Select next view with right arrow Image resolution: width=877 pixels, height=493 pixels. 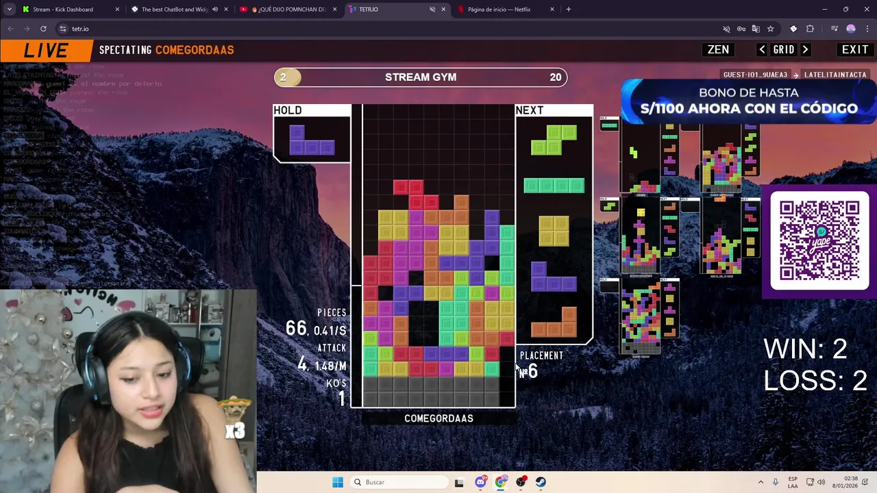tap(806, 50)
